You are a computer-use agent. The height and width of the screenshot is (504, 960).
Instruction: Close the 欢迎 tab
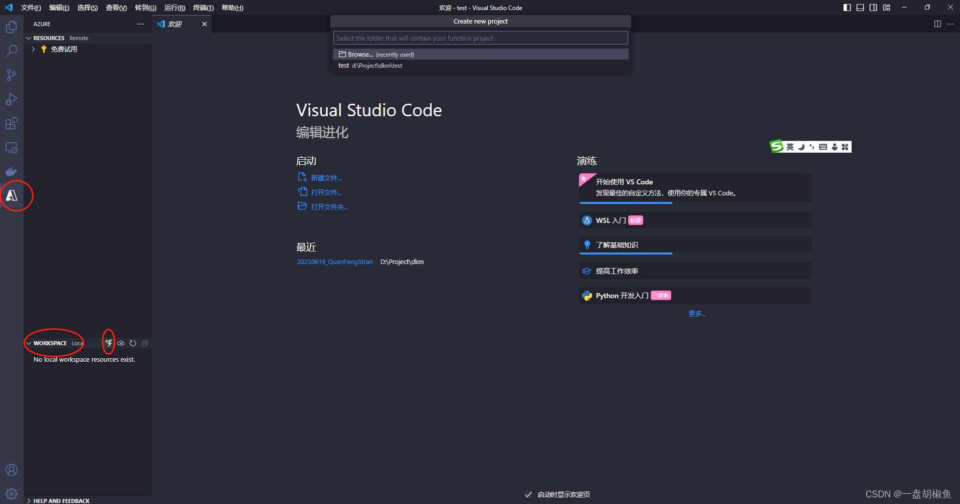coord(205,24)
